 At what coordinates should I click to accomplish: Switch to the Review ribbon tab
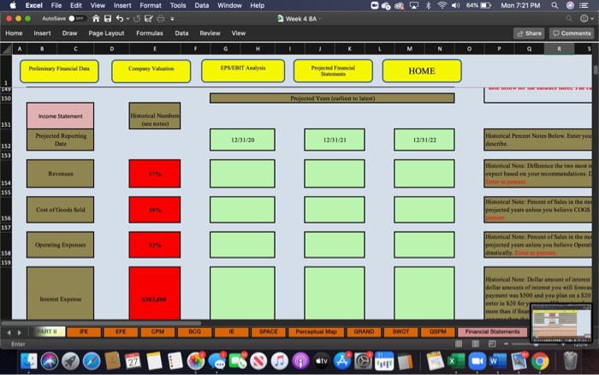[210, 33]
